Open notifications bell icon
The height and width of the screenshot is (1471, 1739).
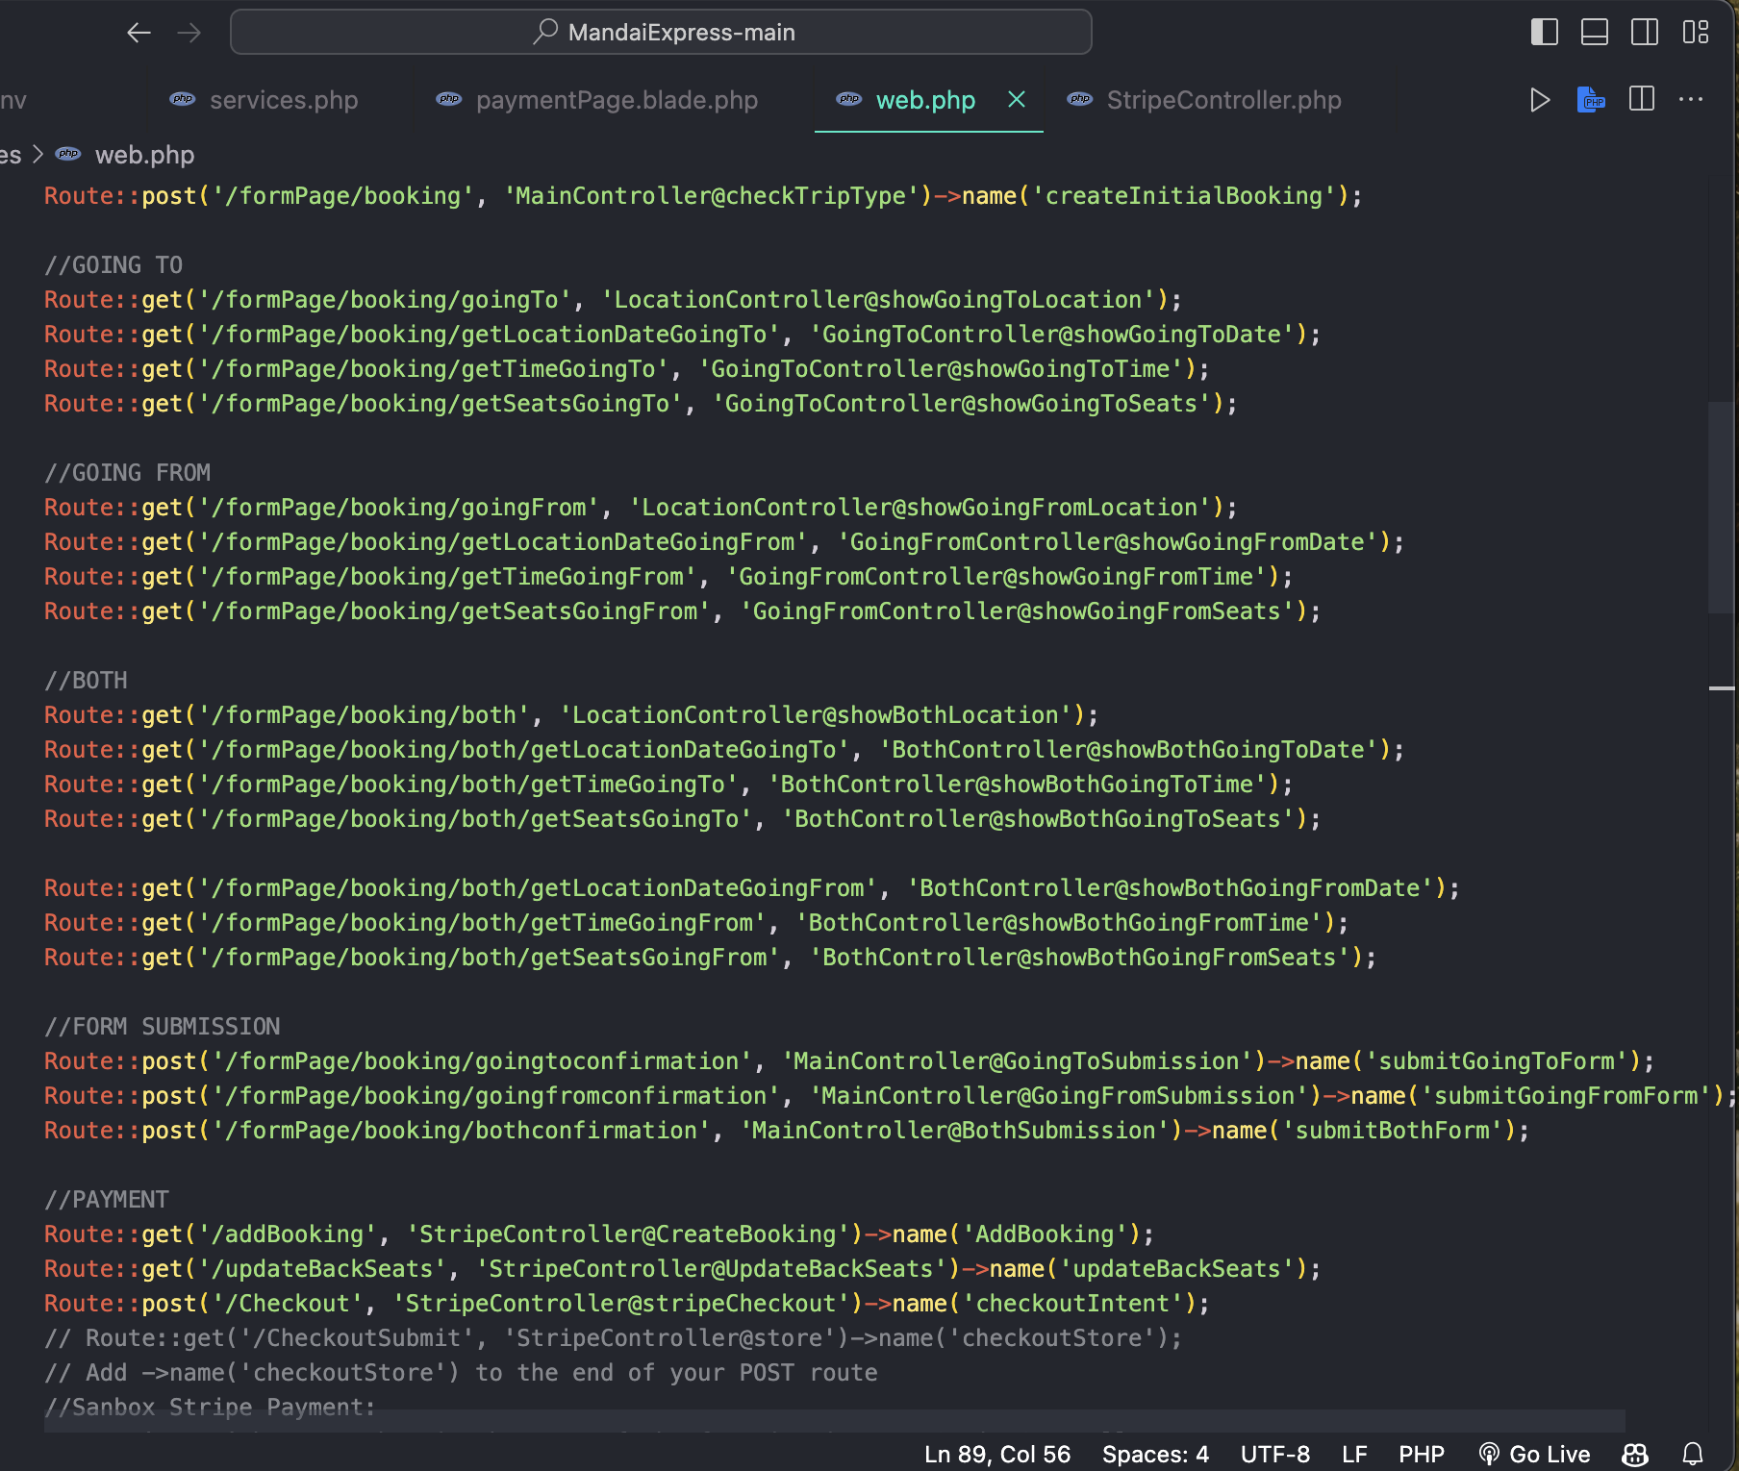pyautogui.click(x=1693, y=1454)
